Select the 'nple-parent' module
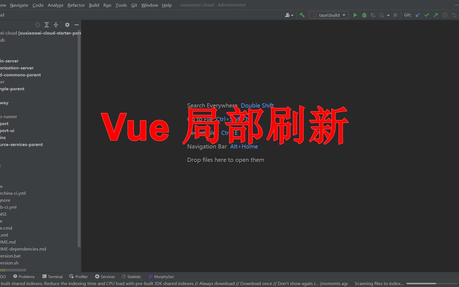 [x=12, y=89]
